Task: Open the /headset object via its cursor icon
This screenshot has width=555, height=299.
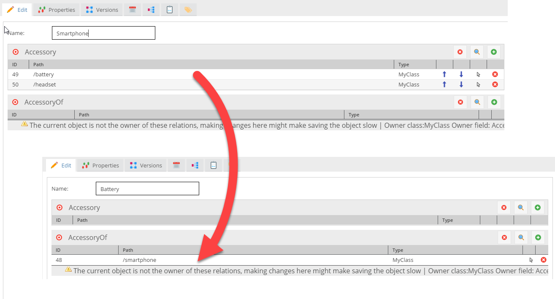Action: [478, 84]
